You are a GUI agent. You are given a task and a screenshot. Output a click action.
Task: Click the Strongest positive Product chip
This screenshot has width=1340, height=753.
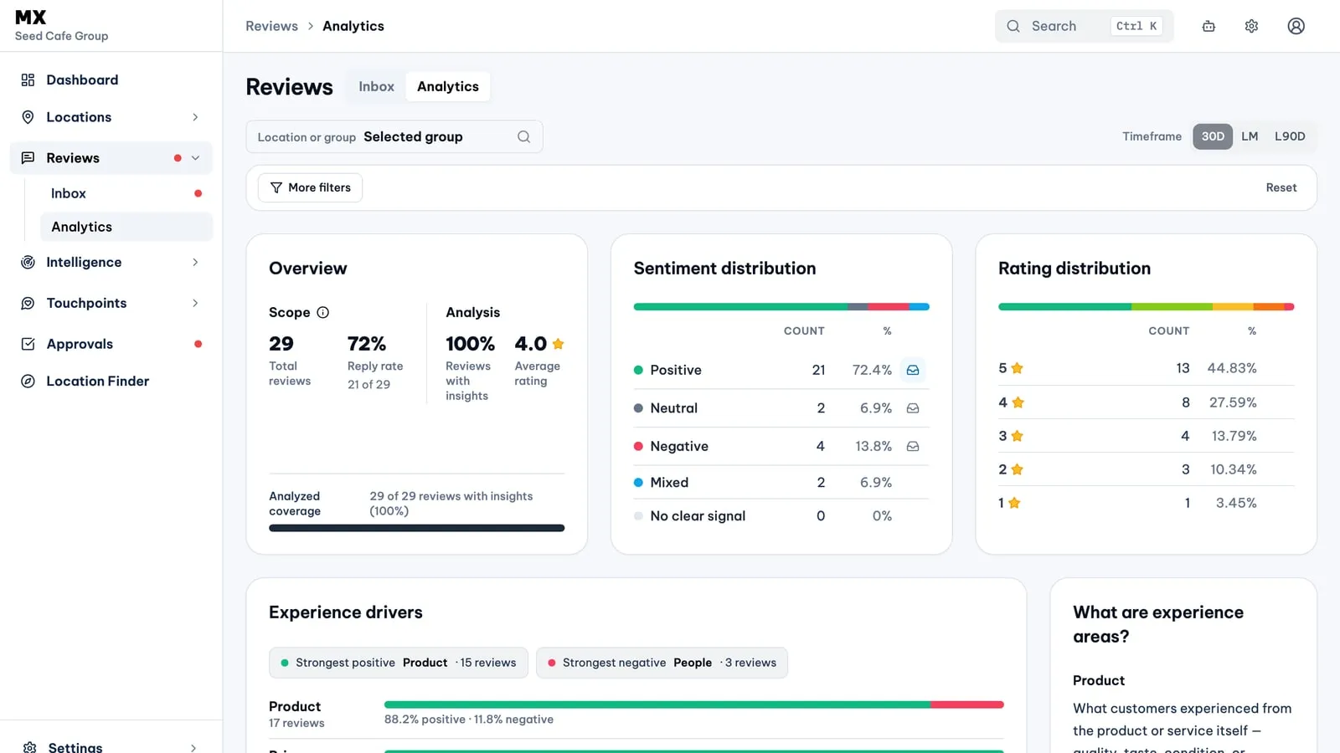pos(399,663)
